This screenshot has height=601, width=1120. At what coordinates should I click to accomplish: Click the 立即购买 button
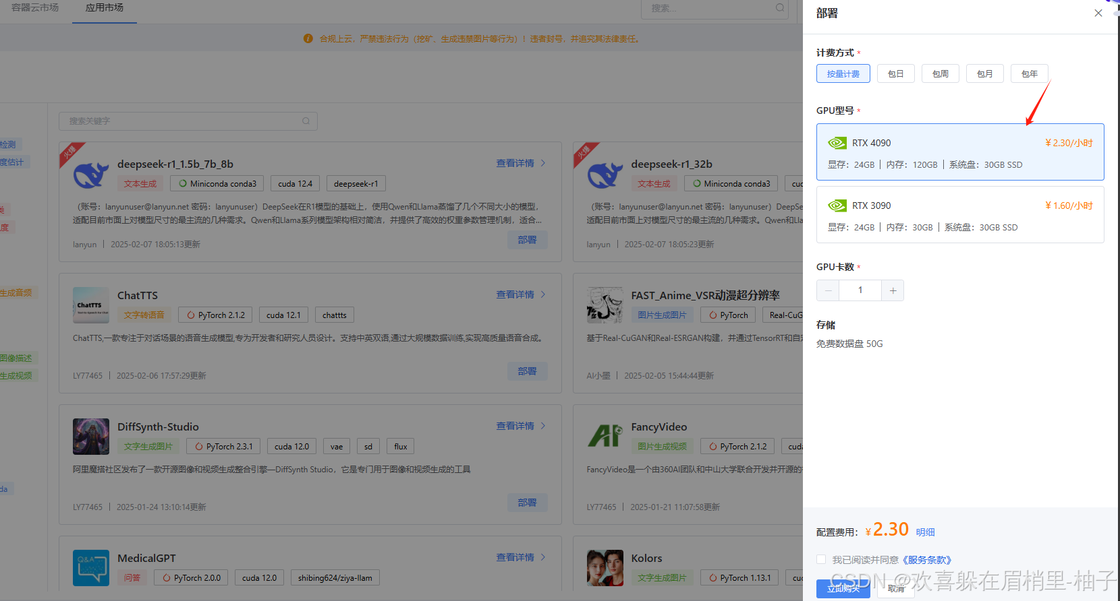point(843,588)
